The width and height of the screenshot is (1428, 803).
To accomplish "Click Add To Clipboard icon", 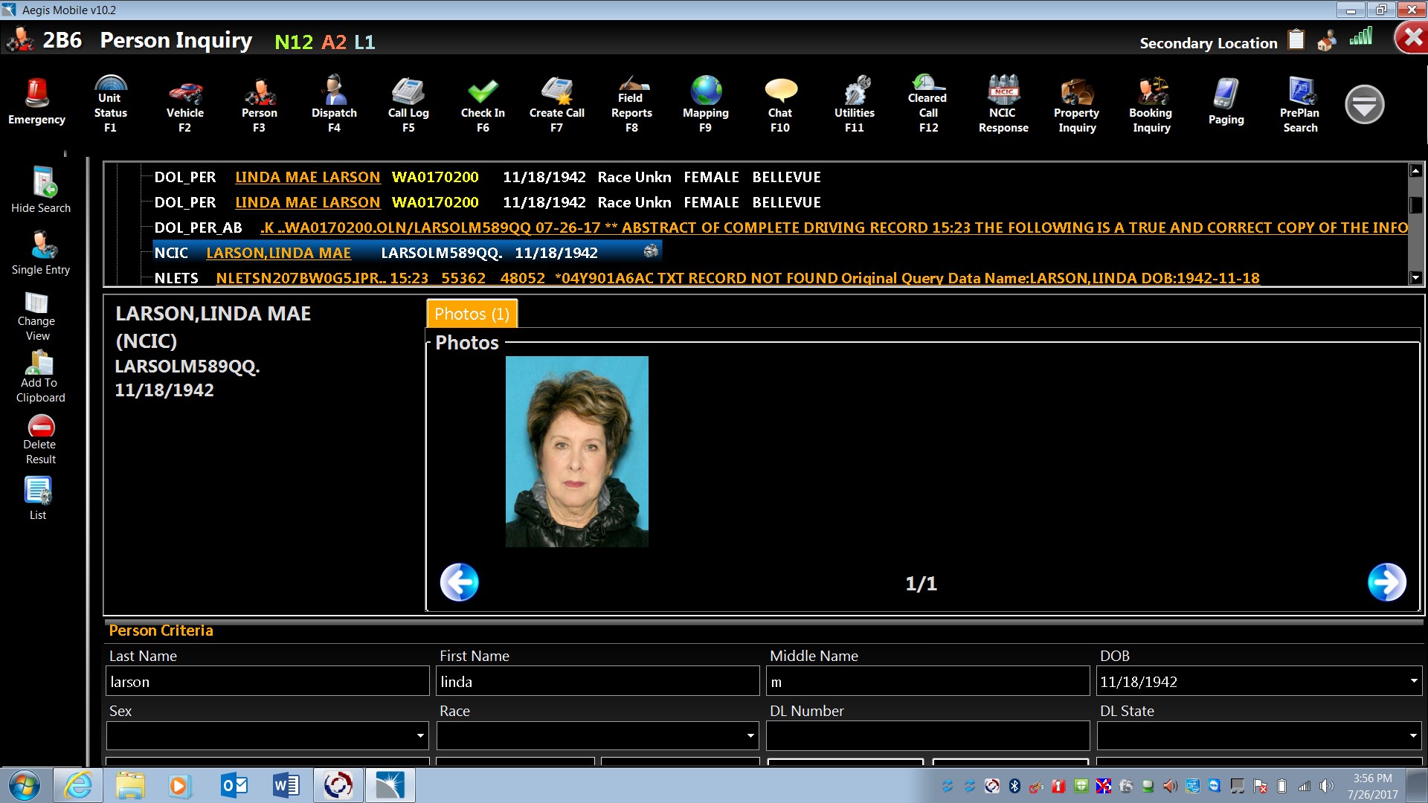I will click(x=40, y=376).
